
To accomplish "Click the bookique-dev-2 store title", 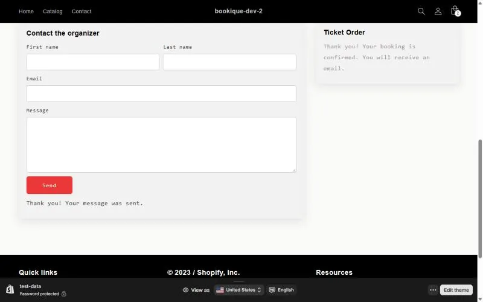I will [x=238, y=11].
